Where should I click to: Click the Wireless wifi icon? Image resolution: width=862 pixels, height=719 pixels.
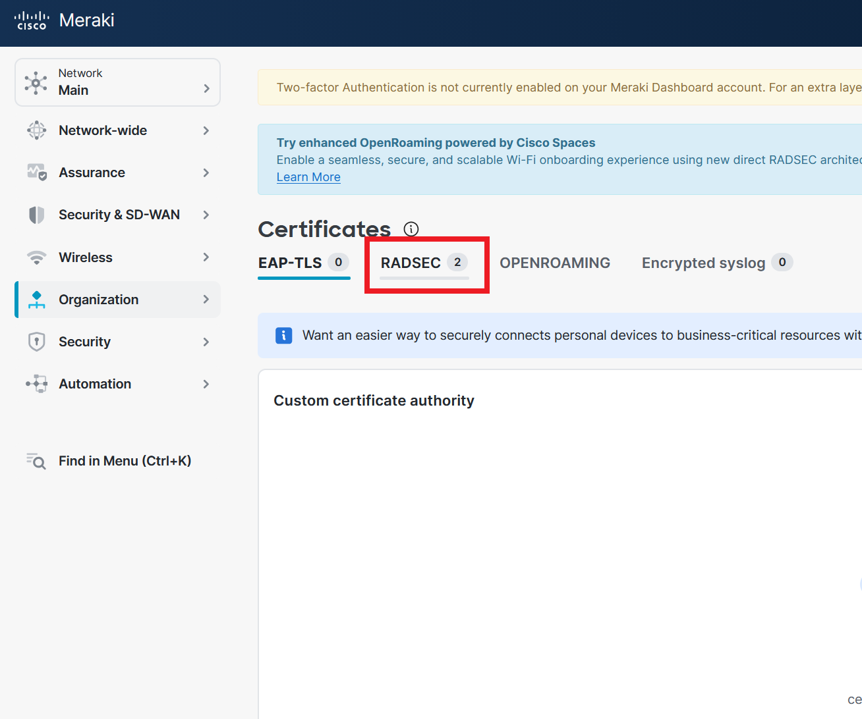coord(37,257)
